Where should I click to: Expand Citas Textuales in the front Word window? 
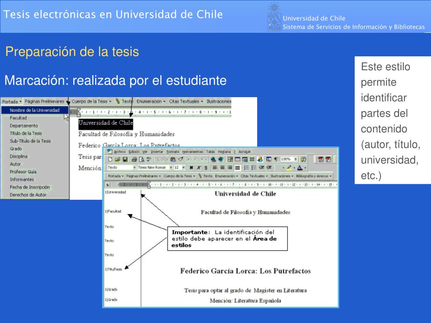pyautogui.click(x=254, y=176)
